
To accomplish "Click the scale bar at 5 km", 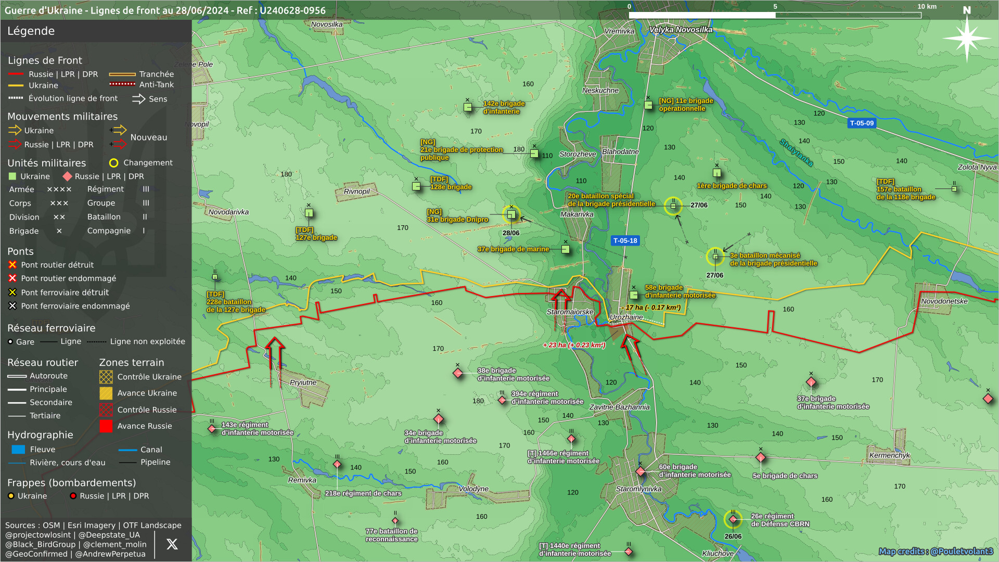I will (x=775, y=15).
